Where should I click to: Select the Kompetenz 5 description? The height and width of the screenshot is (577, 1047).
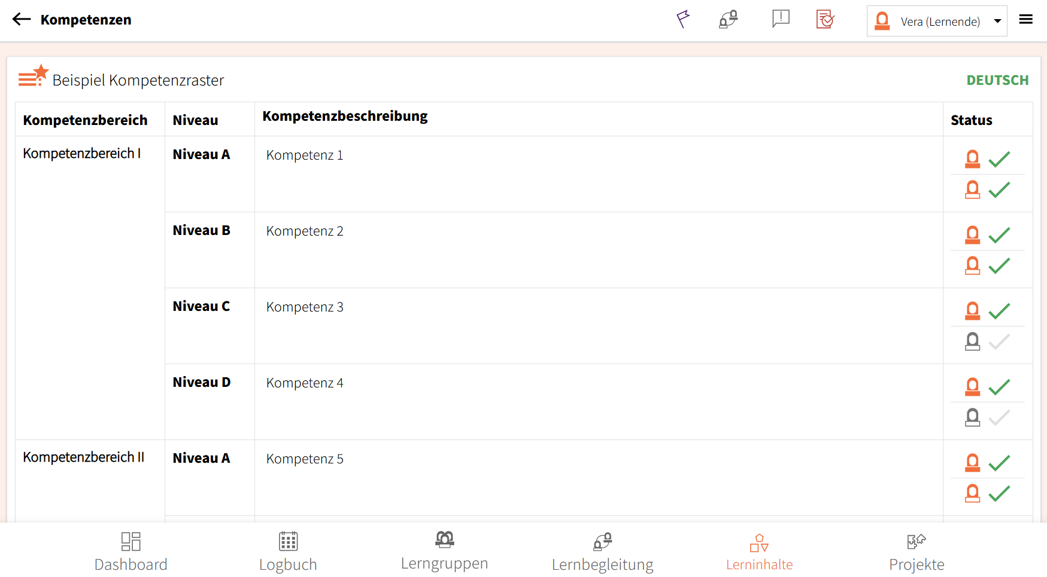tap(305, 459)
